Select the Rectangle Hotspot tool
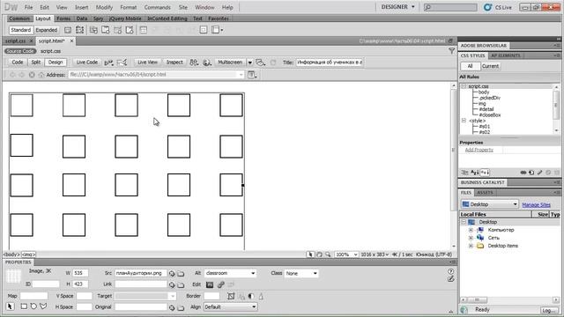 tap(24, 306)
